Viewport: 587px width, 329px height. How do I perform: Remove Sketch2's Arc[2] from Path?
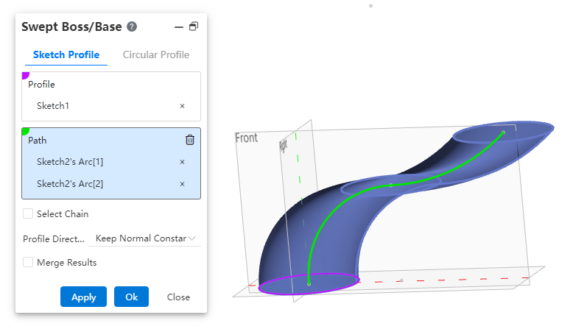[183, 184]
